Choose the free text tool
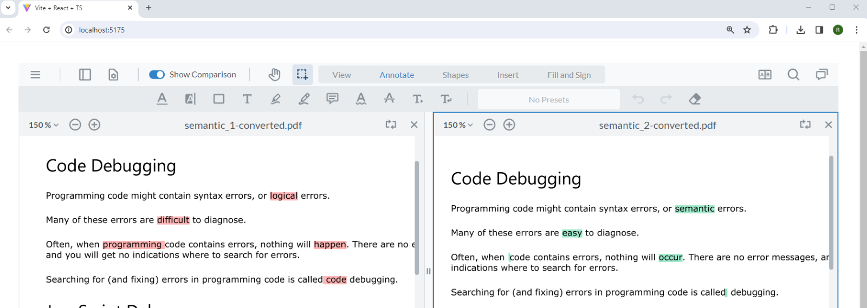 click(x=247, y=99)
